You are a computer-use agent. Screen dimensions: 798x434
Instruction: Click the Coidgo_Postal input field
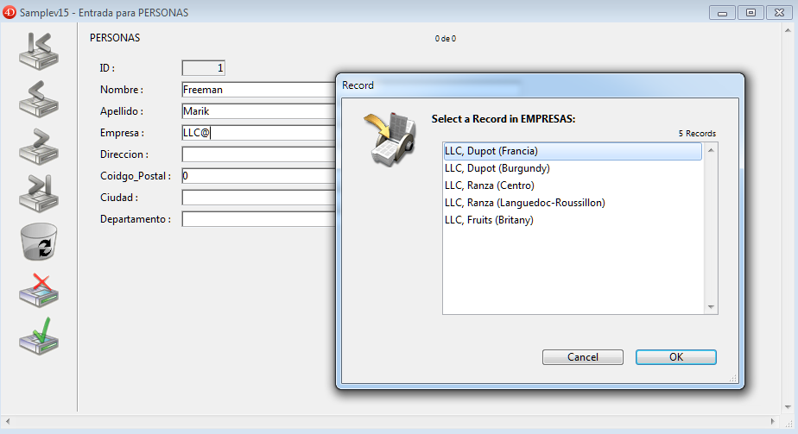257,176
